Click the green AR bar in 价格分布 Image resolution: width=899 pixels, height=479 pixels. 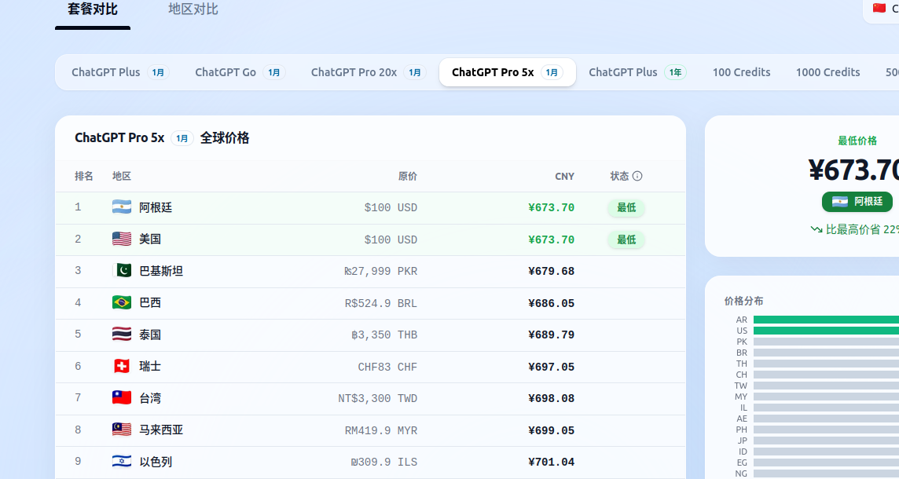click(x=826, y=320)
